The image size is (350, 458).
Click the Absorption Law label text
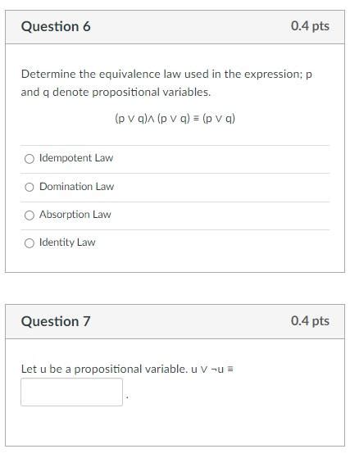click(x=75, y=215)
